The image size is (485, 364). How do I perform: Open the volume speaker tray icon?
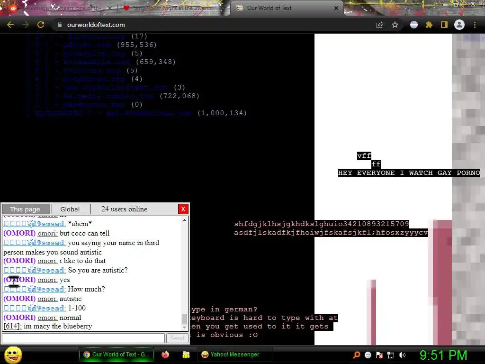pyautogui.click(x=402, y=355)
